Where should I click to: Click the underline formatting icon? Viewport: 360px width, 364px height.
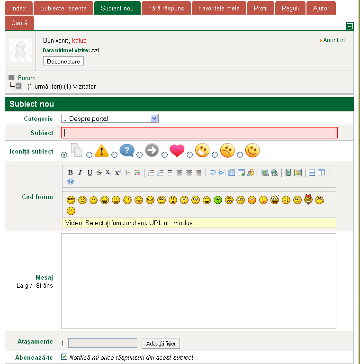(x=90, y=173)
